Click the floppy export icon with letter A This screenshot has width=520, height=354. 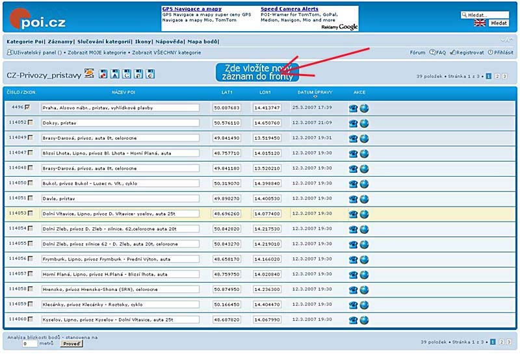tap(115, 74)
